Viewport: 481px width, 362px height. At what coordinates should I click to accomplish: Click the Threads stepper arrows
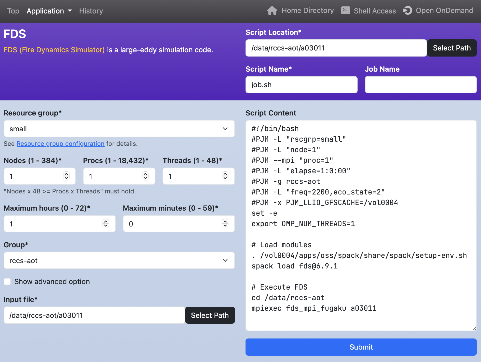pyautogui.click(x=225, y=176)
